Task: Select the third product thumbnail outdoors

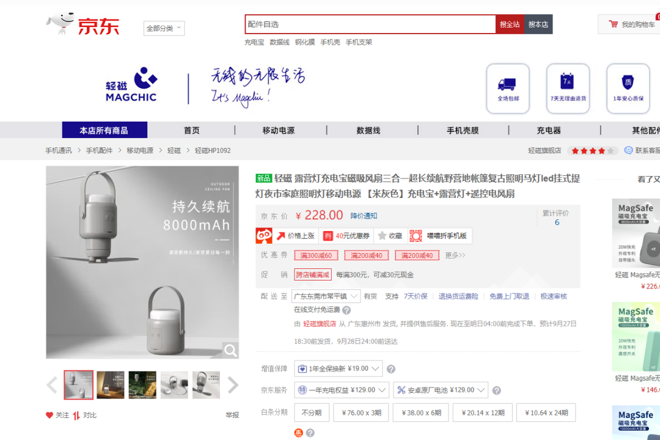Action: coord(142,385)
